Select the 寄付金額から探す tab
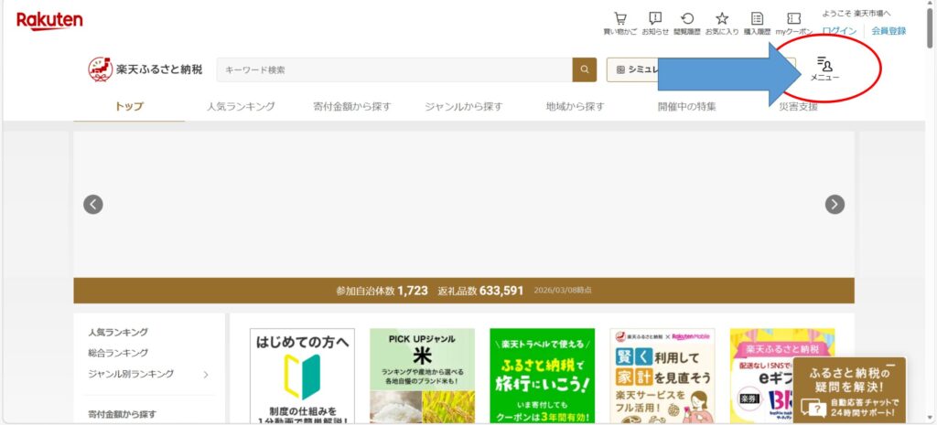This screenshot has width=937, height=425. pyautogui.click(x=351, y=107)
